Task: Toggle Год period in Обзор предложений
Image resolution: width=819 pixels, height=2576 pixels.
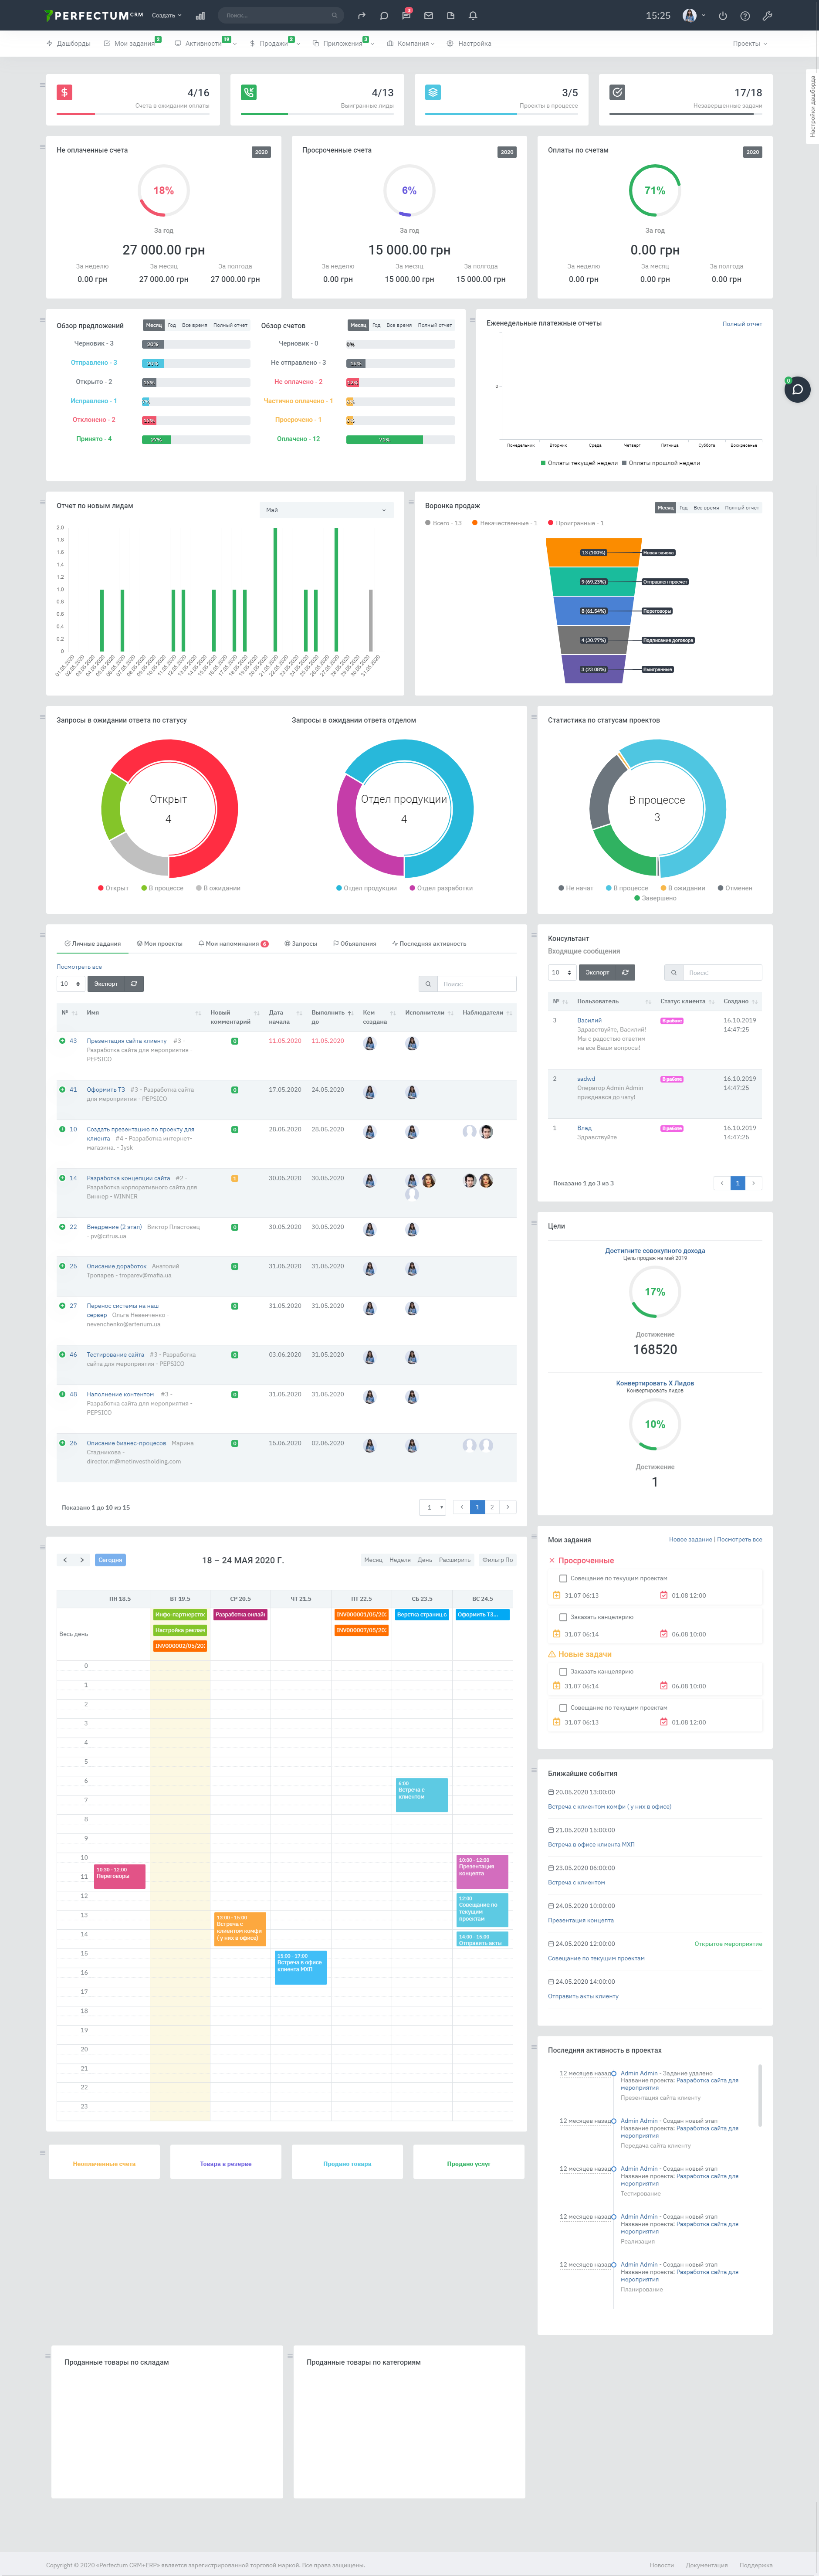Action: [x=172, y=325]
